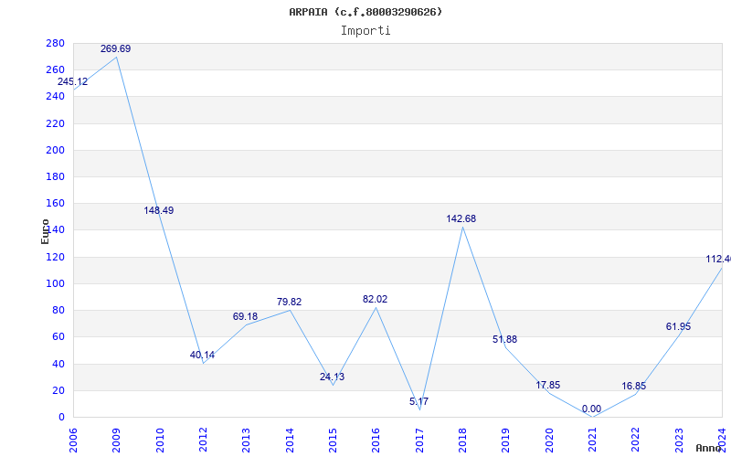The image size is (731, 457).
Task: Click the 2014 x-axis year label
Action: [290, 440]
